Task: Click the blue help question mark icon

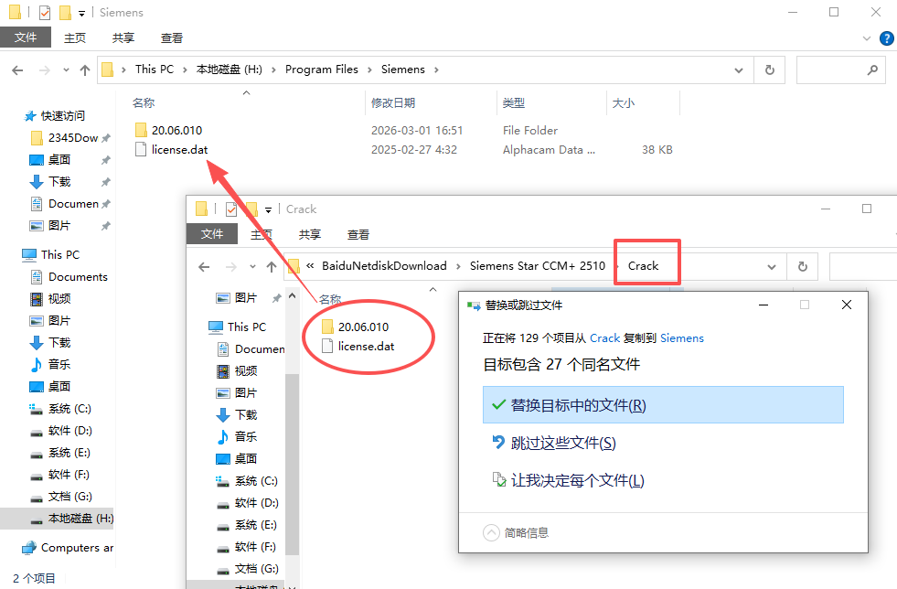Action: click(x=886, y=38)
